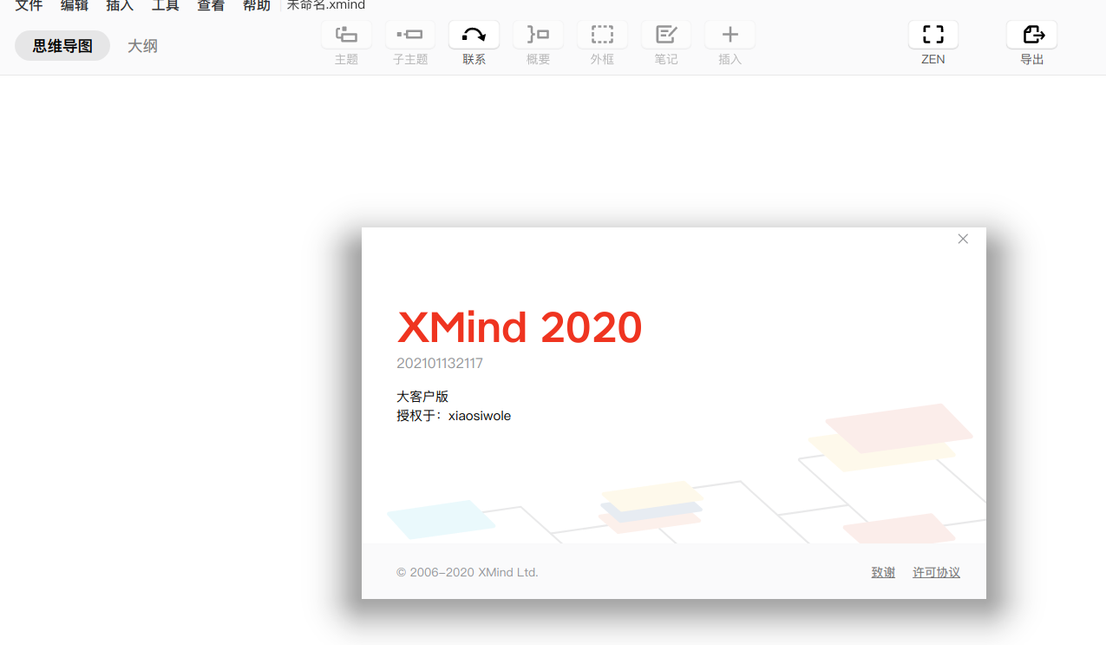The image size is (1106, 645).
Task: Open the 文件 menu
Action: coord(29,5)
